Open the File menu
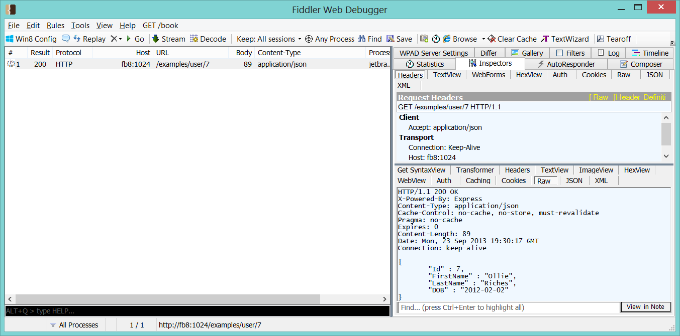 (x=14, y=26)
